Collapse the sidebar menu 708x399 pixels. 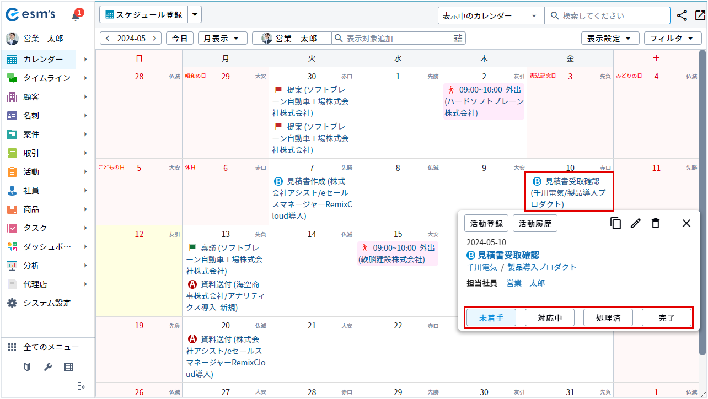81,386
